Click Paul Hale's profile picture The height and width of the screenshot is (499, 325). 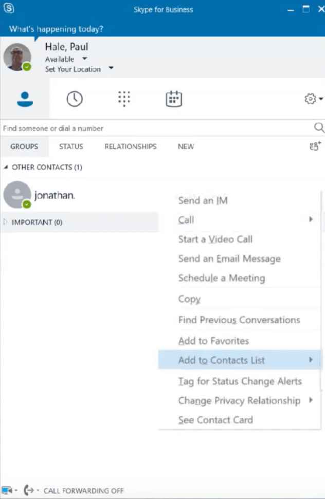[x=17, y=57]
